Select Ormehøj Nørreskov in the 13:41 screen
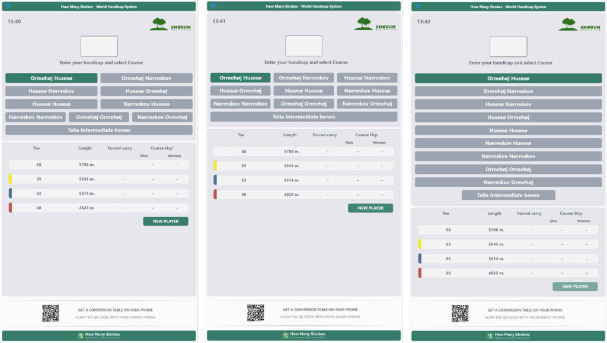Screen dimensions: 607x343 click(x=304, y=78)
